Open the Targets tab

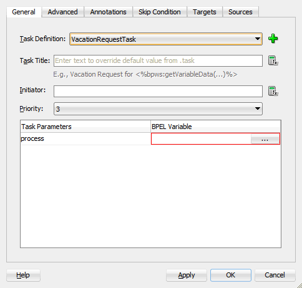tap(205, 12)
